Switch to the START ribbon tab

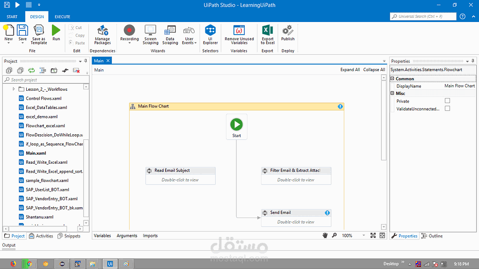click(x=12, y=17)
